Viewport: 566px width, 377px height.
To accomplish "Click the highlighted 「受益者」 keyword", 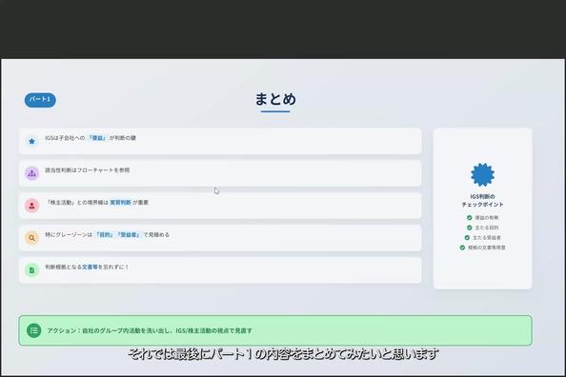I will coord(129,234).
